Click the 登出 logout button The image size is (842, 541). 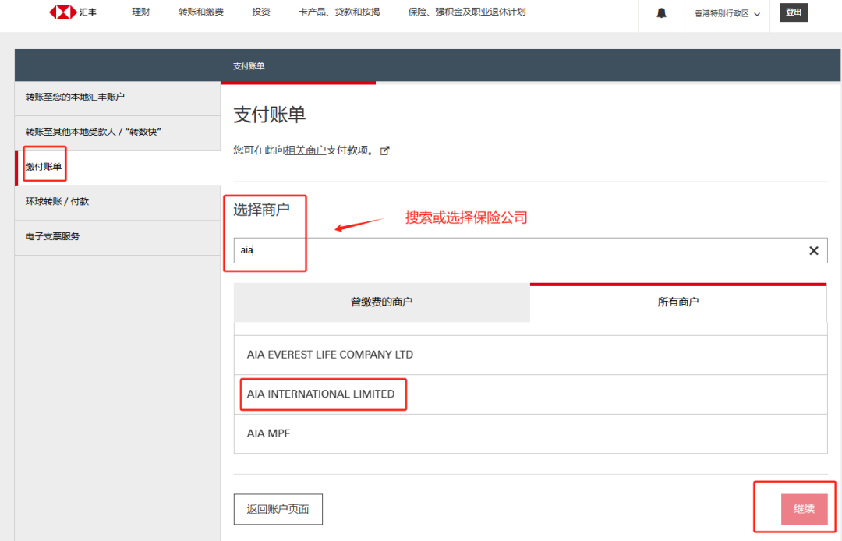[x=794, y=12]
